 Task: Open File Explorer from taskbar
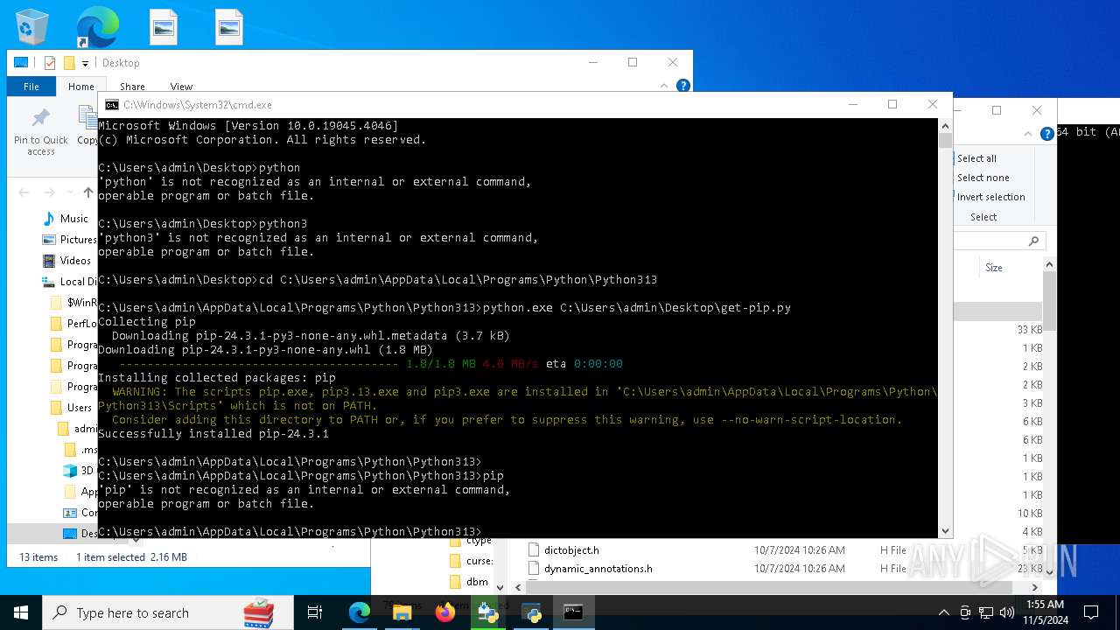tap(402, 612)
